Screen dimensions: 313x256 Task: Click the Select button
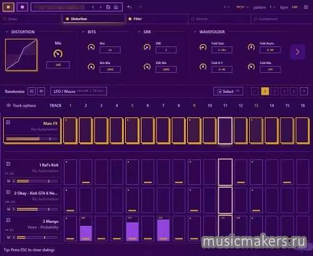pyautogui.click(x=228, y=91)
